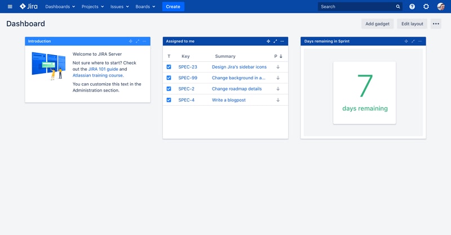The height and width of the screenshot is (235, 451).
Task: Open the hamburger navigation menu
Action: [x=10, y=6]
